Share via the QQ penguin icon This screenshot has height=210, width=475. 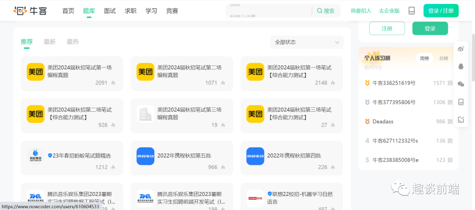coord(461,67)
